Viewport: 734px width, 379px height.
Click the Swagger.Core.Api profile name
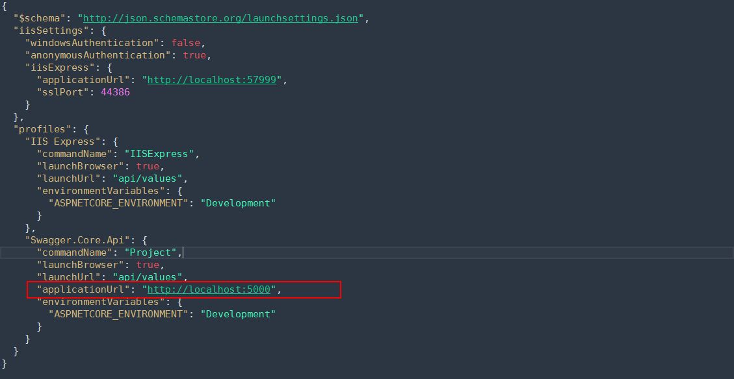tap(76, 240)
